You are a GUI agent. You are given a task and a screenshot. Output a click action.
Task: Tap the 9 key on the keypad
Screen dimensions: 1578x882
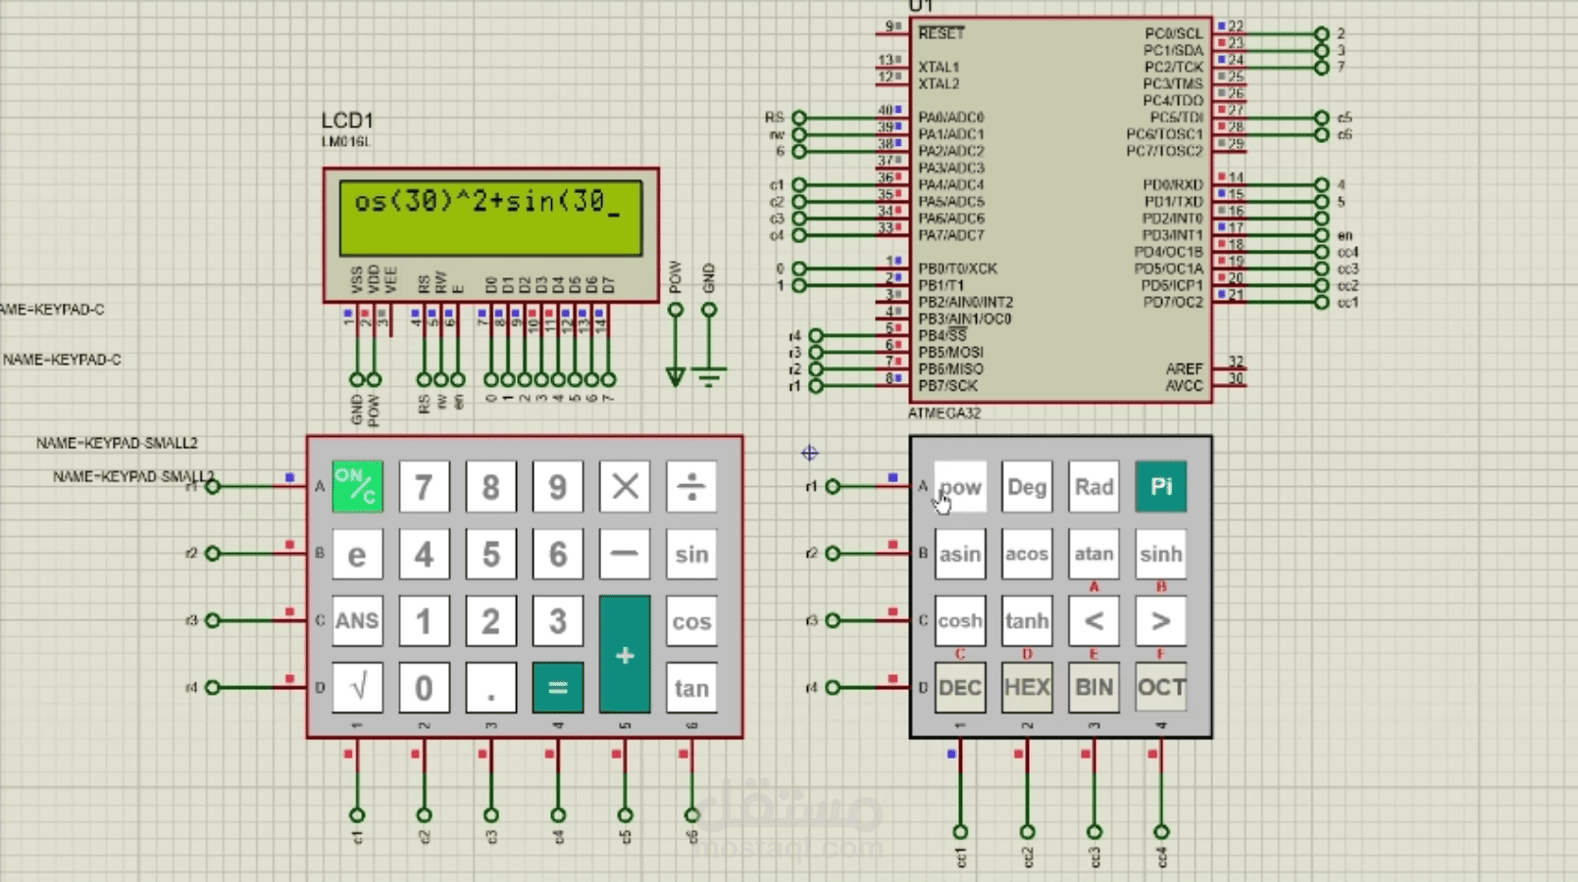point(557,486)
